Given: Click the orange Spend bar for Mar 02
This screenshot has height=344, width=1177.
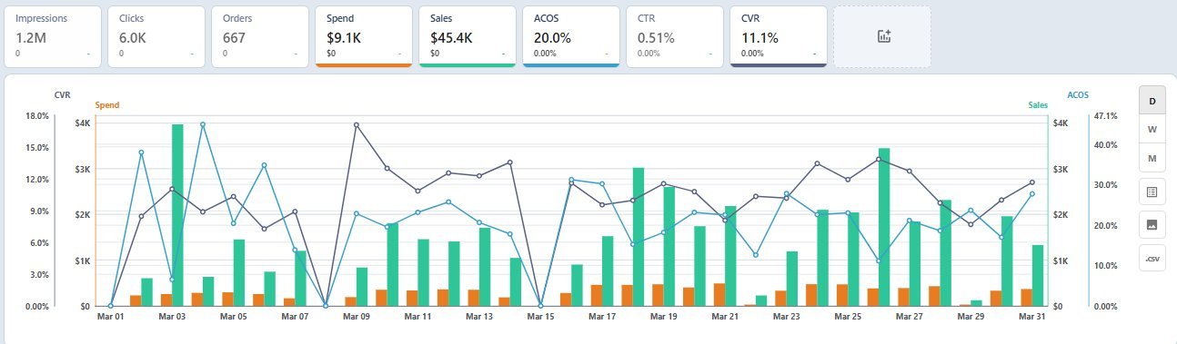Looking at the screenshot, I should coord(136,300).
